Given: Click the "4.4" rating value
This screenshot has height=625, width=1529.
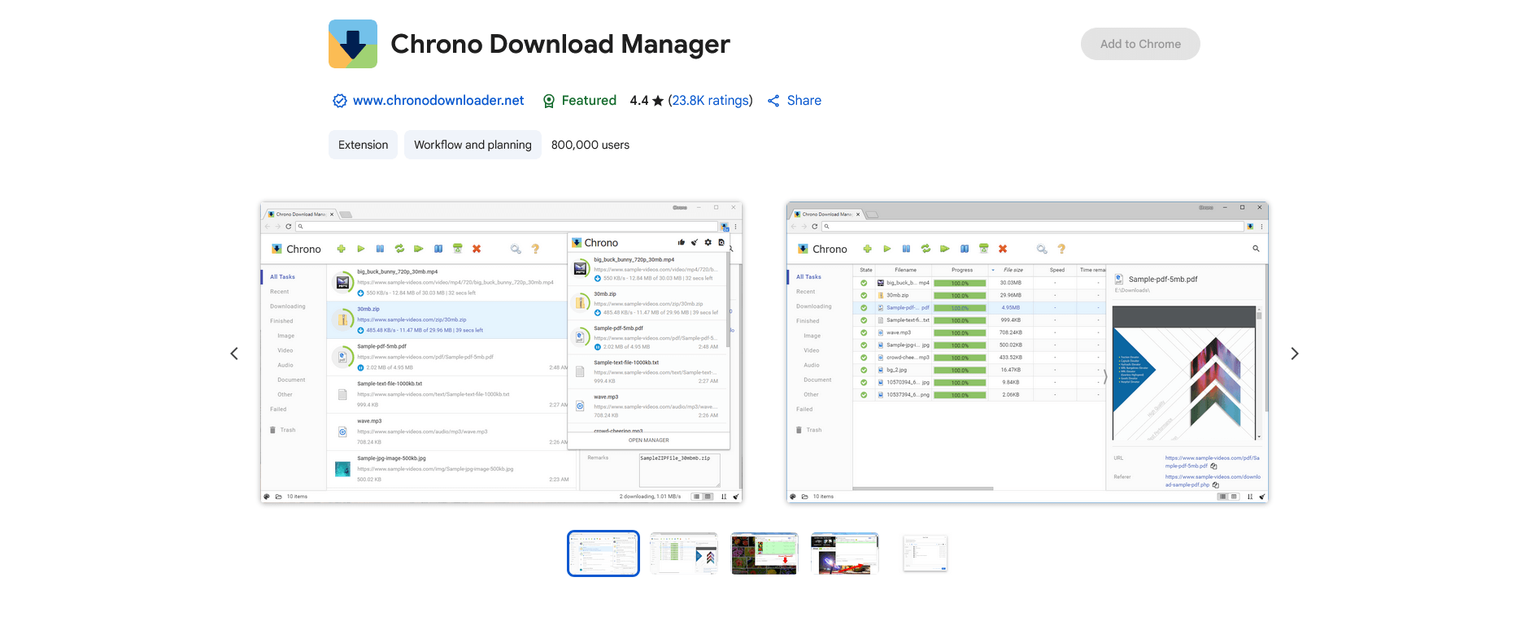Looking at the screenshot, I should coord(639,101).
